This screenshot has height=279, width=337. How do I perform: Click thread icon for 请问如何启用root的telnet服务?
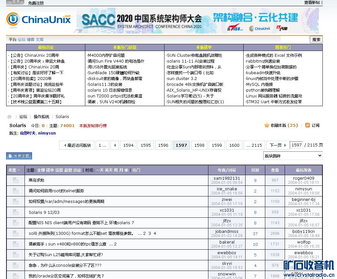(16, 191)
